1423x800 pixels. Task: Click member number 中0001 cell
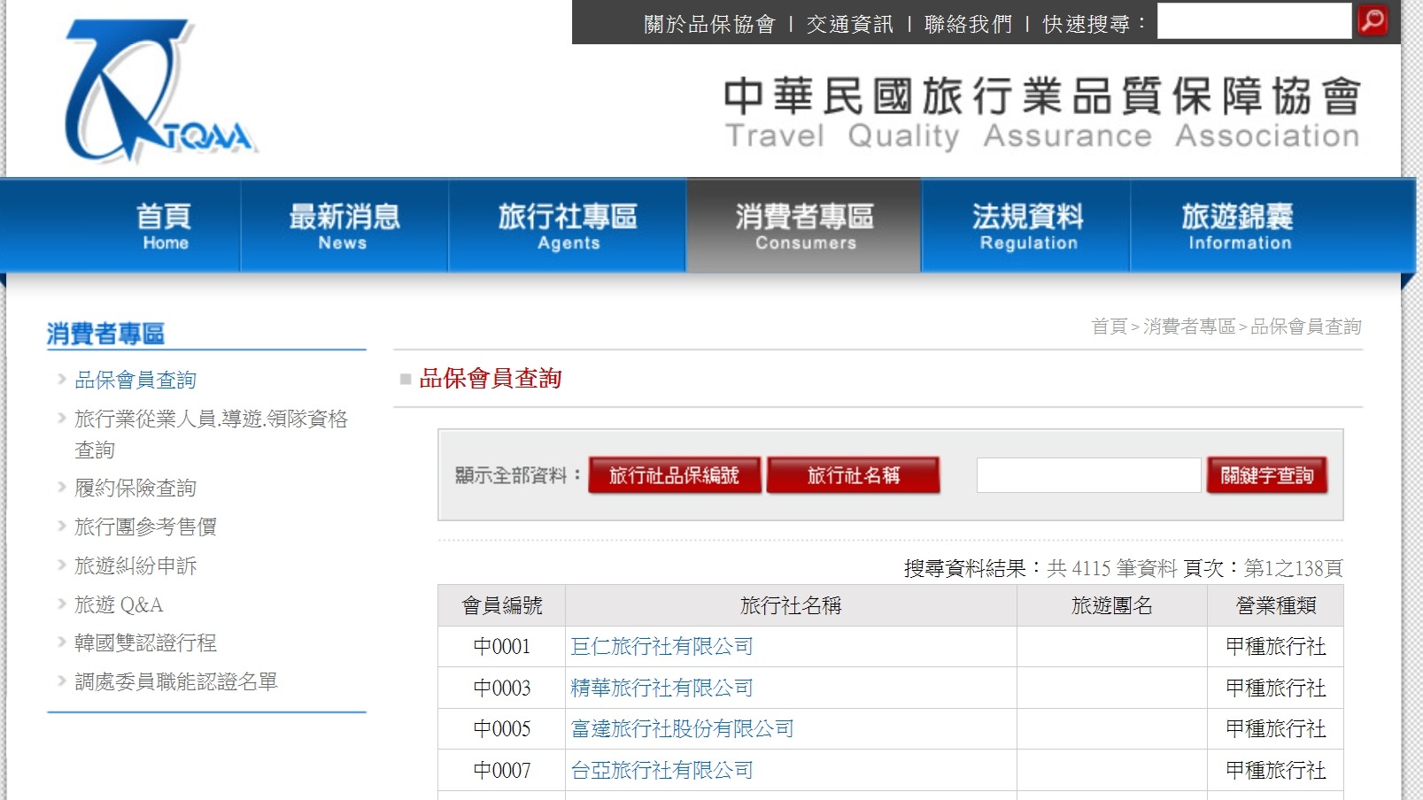coord(501,647)
